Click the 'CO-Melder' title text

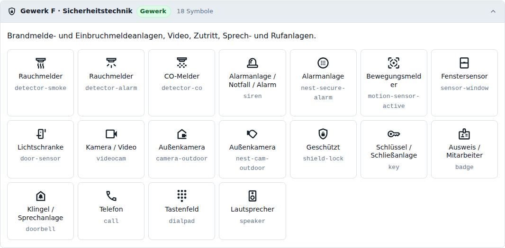181,76
